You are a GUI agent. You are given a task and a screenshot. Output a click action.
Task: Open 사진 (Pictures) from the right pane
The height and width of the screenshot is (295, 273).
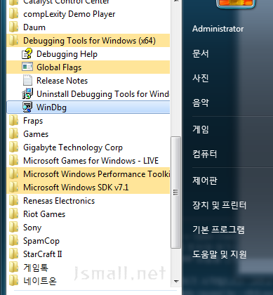[200, 78]
